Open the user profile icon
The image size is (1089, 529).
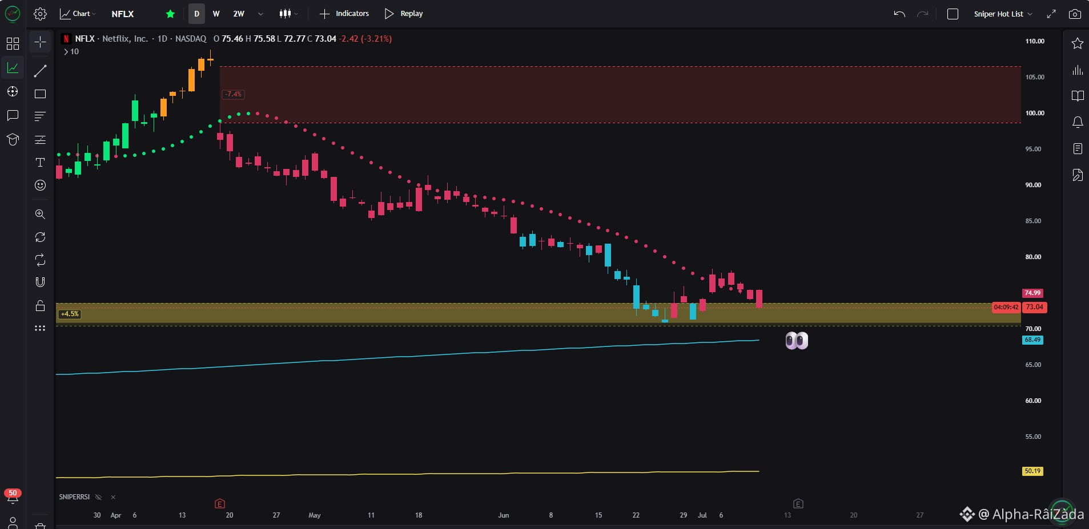click(x=13, y=522)
